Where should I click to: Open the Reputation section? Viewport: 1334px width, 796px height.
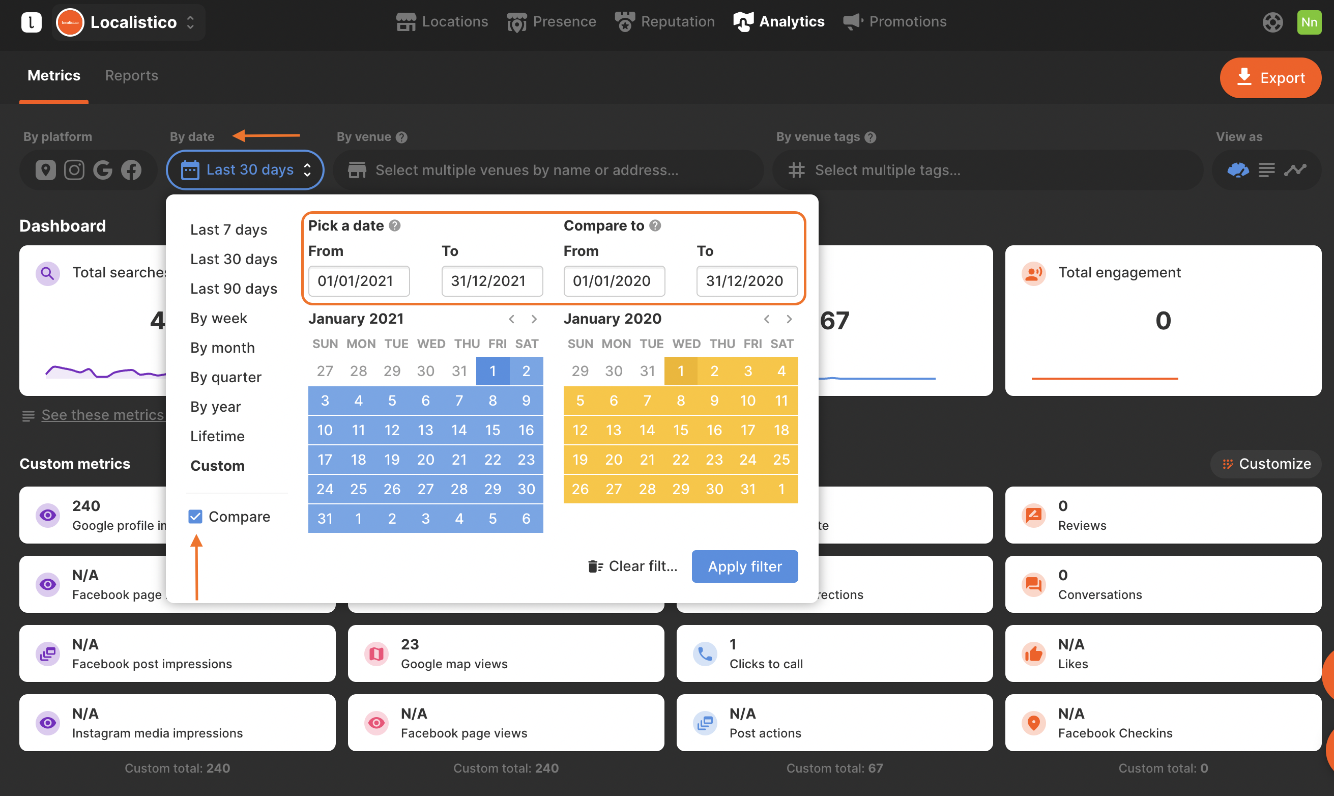pyautogui.click(x=665, y=21)
